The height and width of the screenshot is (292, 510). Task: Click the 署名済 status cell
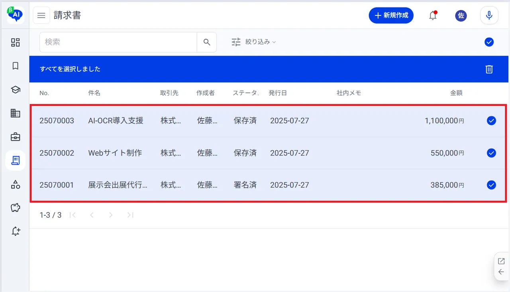[x=245, y=185]
